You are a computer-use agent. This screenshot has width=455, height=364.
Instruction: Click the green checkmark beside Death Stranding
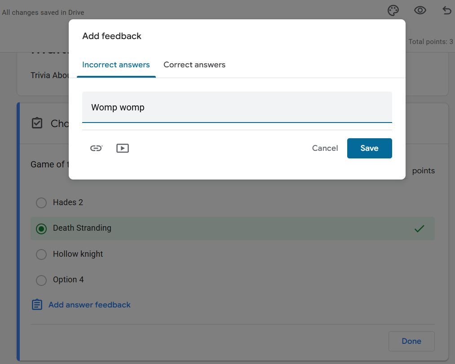[420, 228]
